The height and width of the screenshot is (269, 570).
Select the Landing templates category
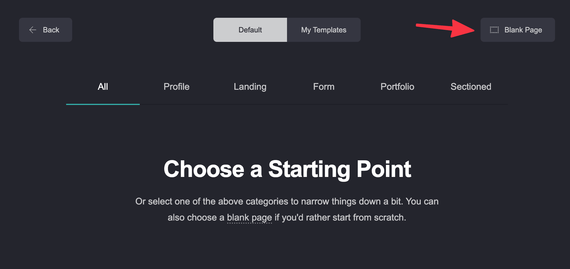tap(250, 87)
